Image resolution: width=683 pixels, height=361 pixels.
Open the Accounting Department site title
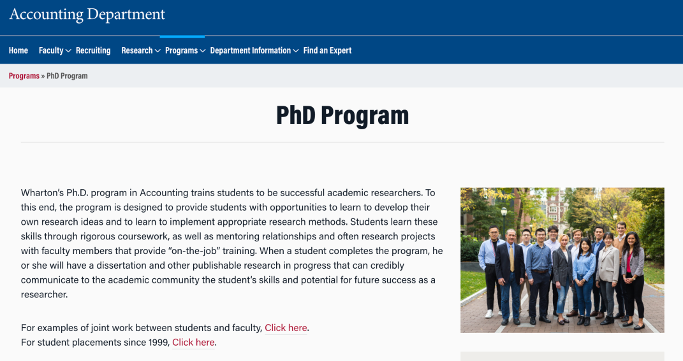click(x=87, y=15)
